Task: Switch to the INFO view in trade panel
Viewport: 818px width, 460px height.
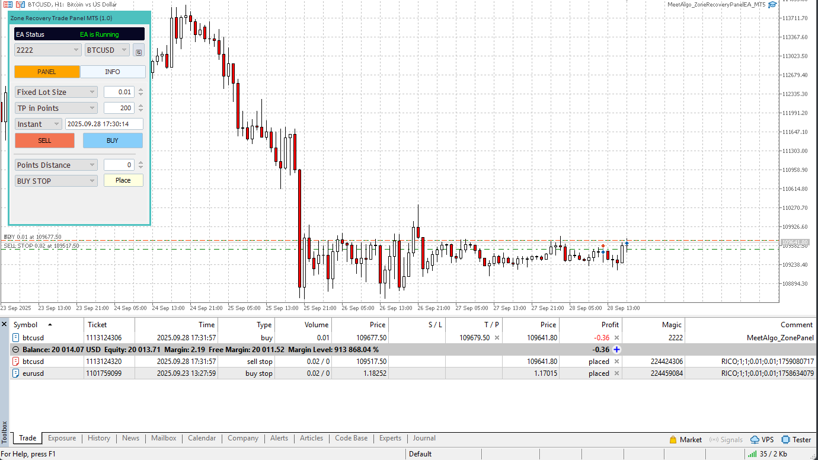Action: pyautogui.click(x=113, y=72)
